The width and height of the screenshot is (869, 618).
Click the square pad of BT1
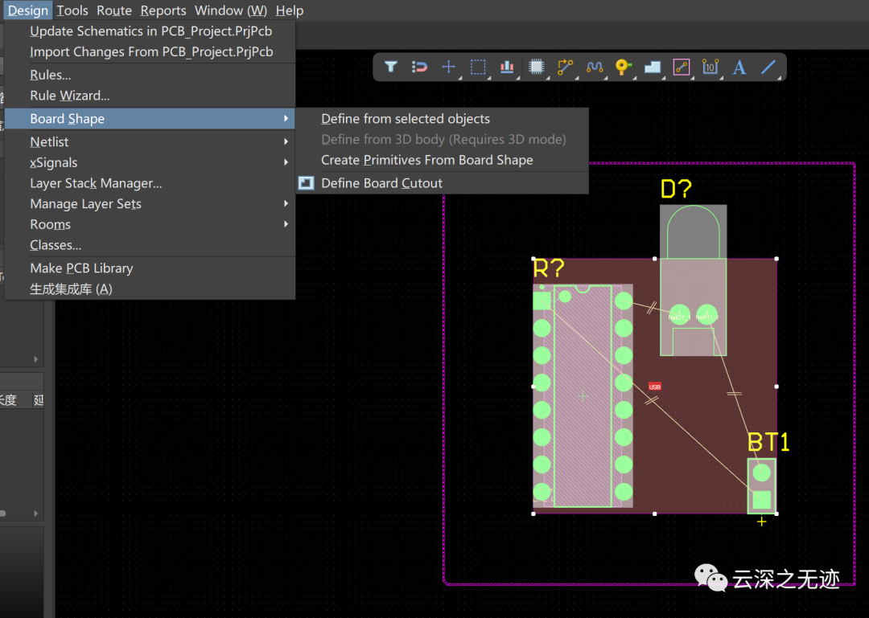(761, 500)
